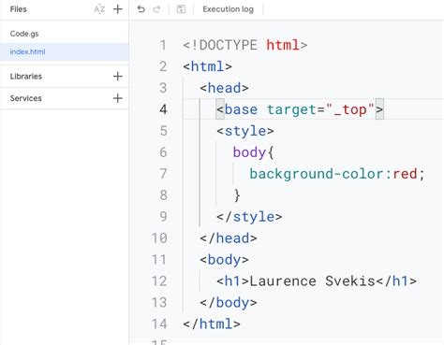The image size is (444, 345).
Task: Select the index.html file
Action: 65,51
